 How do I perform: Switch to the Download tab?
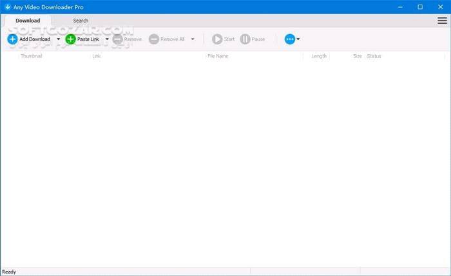(28, 21)
